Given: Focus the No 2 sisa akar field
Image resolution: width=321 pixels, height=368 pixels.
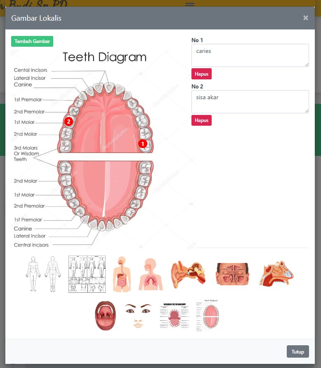Looking at the screenshot, I should point(250,102).
